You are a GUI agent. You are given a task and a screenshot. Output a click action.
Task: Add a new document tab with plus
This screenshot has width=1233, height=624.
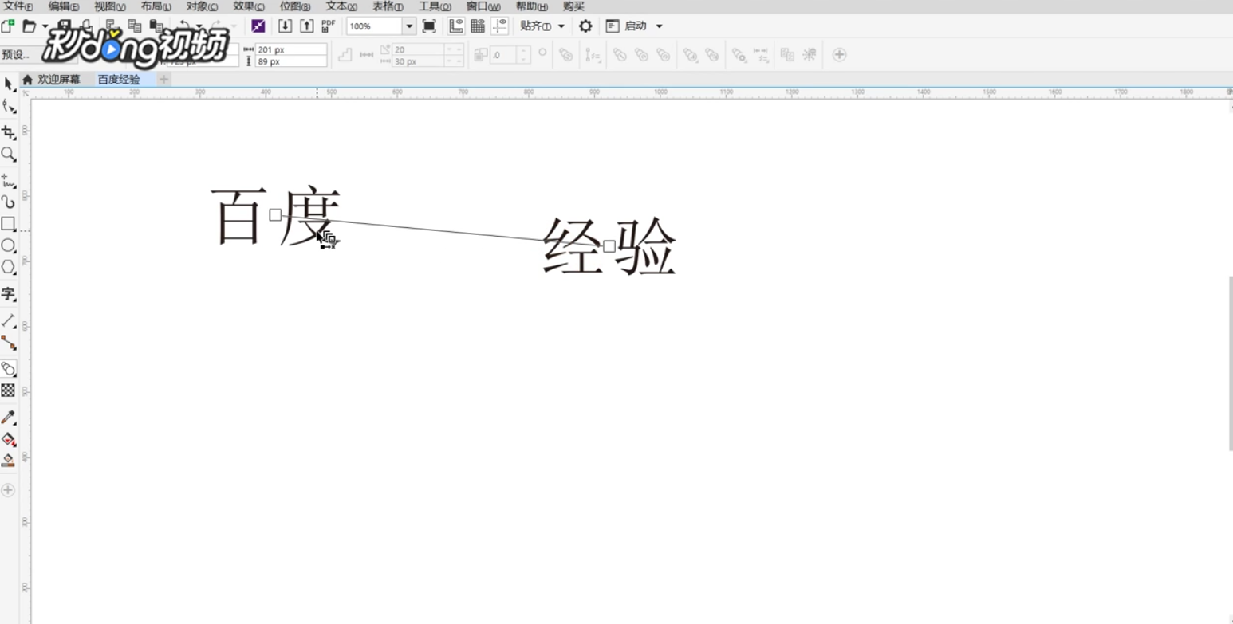(163, 79)
